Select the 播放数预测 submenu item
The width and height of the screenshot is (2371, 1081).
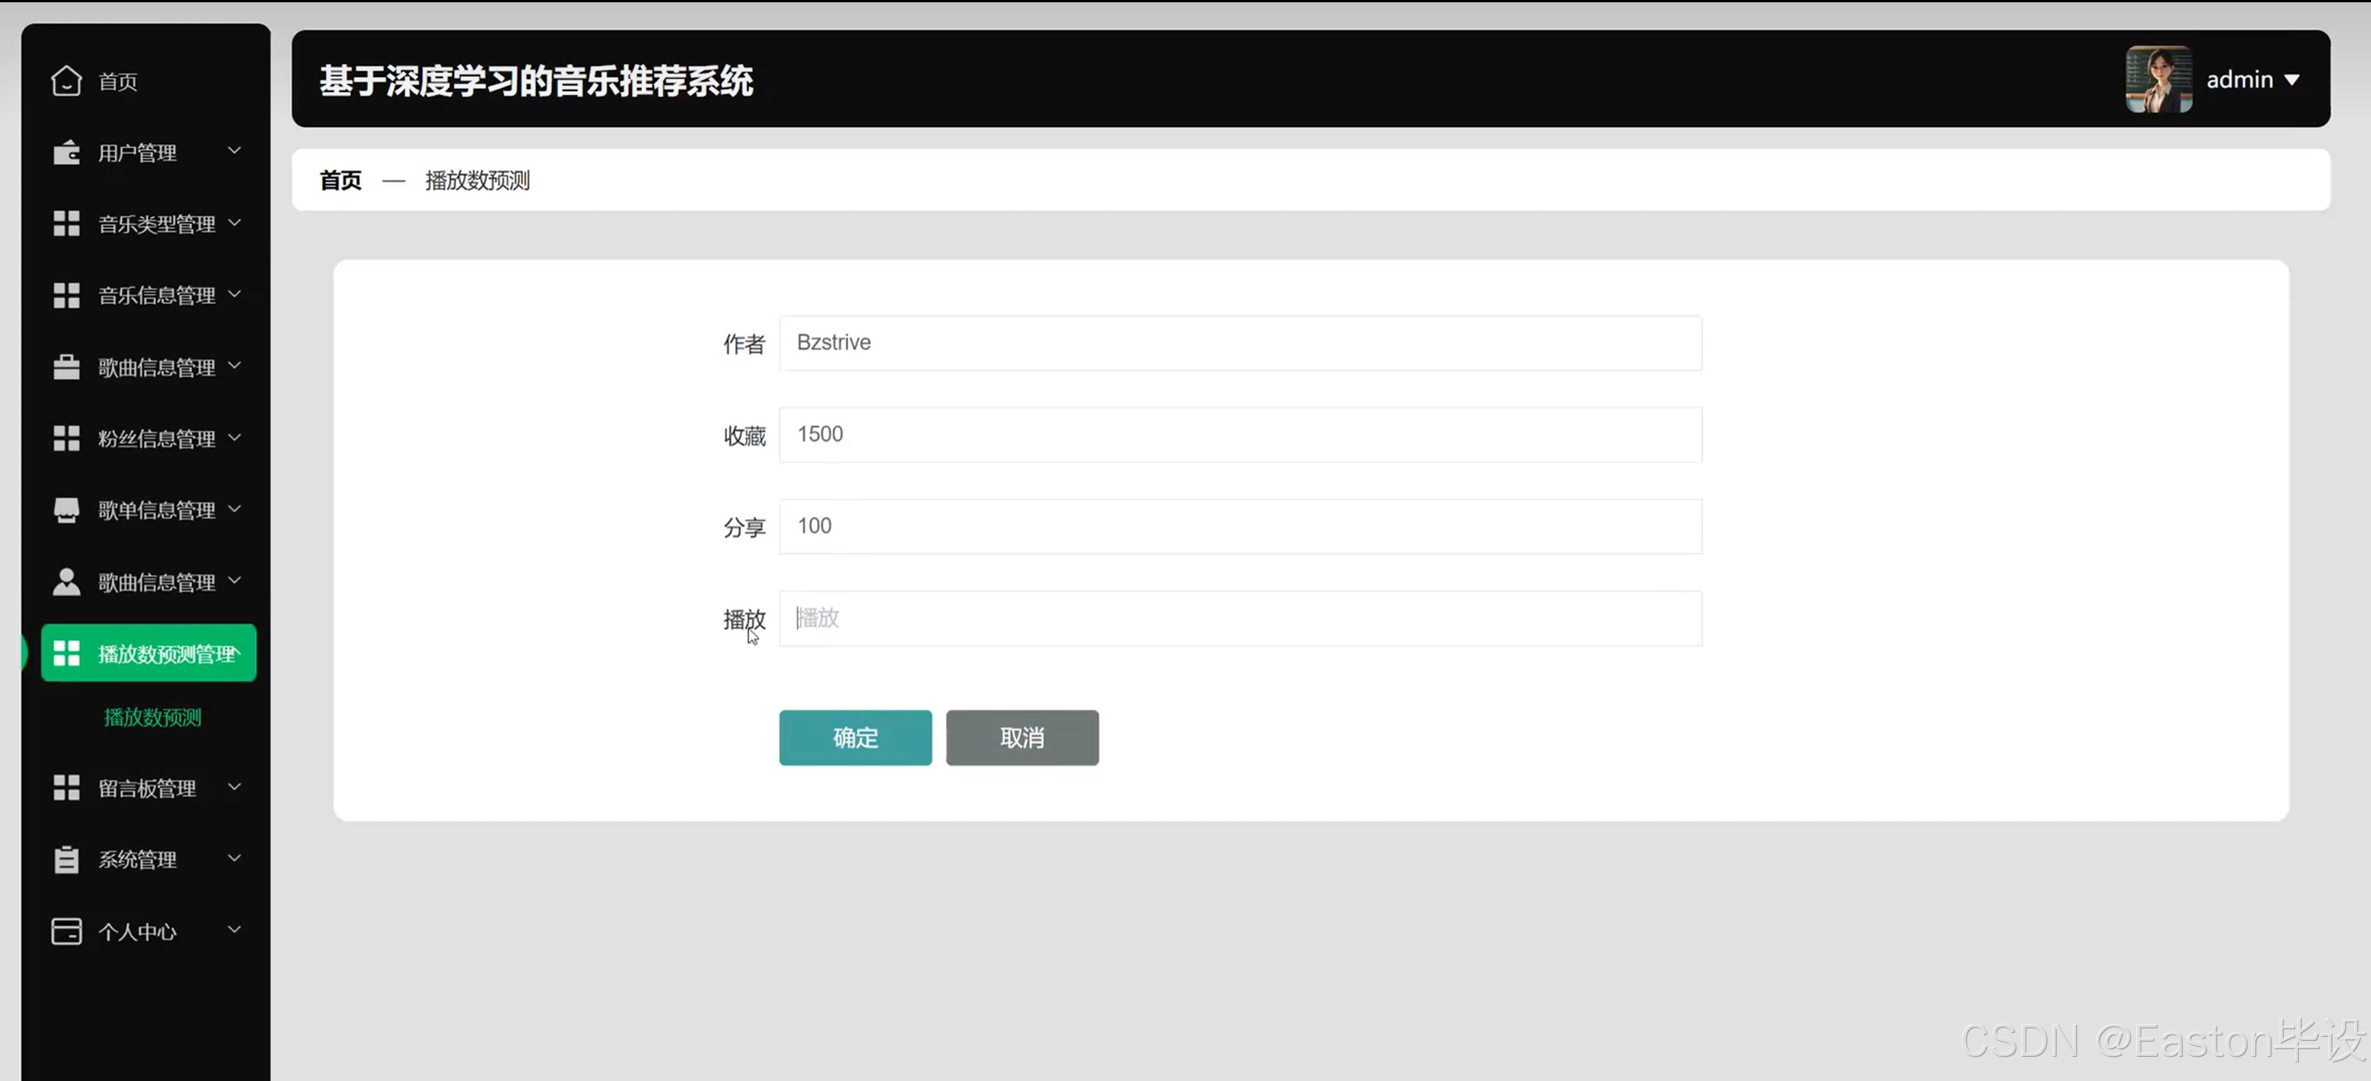point(153,718)
